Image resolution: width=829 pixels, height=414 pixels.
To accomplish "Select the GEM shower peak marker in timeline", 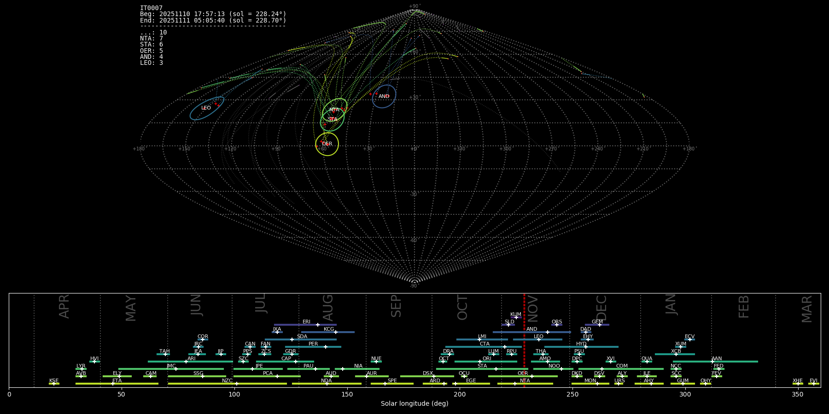I will pos(599,325).
